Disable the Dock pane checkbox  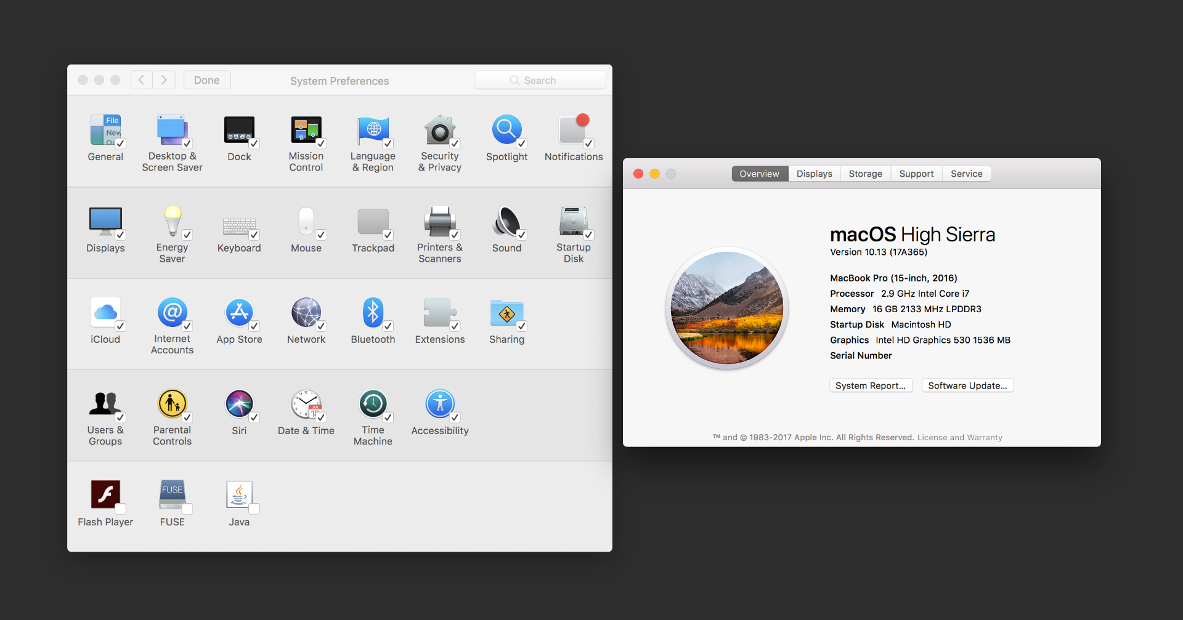tap(254, 143)
